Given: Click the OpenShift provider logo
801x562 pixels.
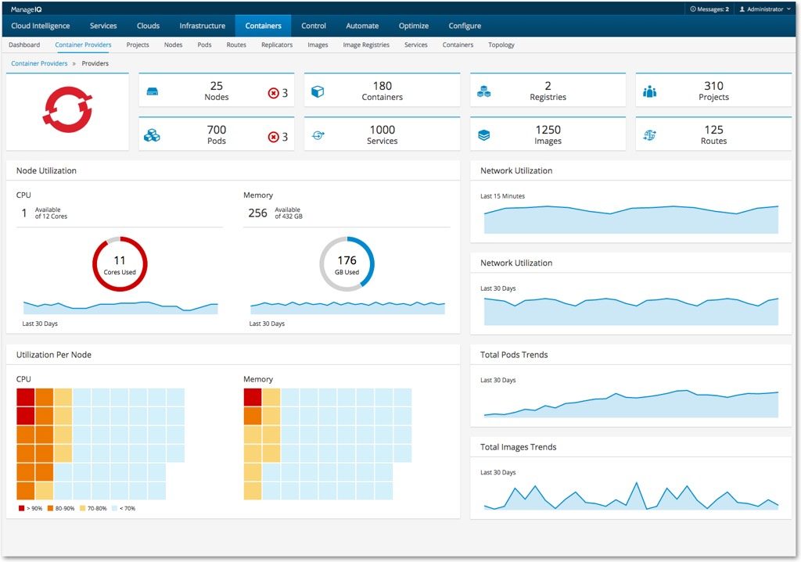Looking at the screenshot, I should point(68,109).
